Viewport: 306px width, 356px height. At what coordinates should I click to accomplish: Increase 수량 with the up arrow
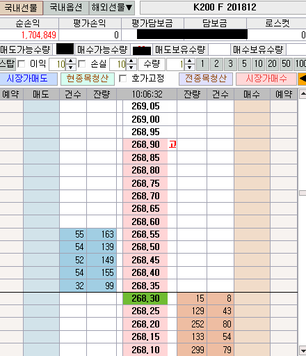point(190,61)
